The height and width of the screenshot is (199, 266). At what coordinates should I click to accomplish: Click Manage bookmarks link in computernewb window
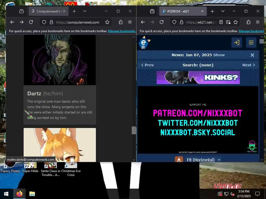pyautogui.click(x=122, y=31)
